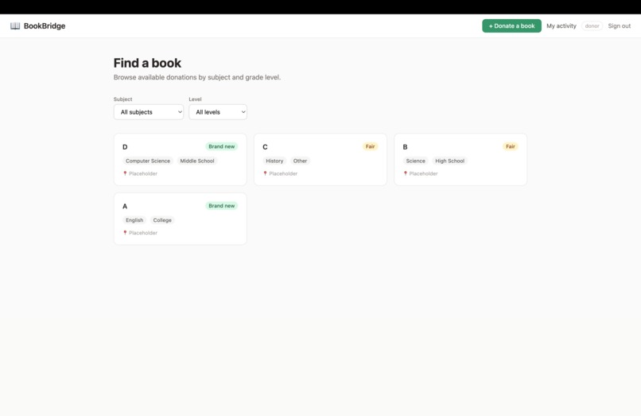Image resolution: width=641 pixels, height=416 pixels.
Task: Open the Level dropdown (All levels)
Action: [x=218, y=112]
